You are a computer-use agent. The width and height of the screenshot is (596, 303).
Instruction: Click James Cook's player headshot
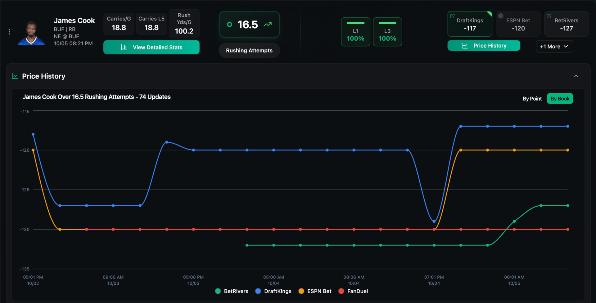pyautogui.click(x=31, y=33)
